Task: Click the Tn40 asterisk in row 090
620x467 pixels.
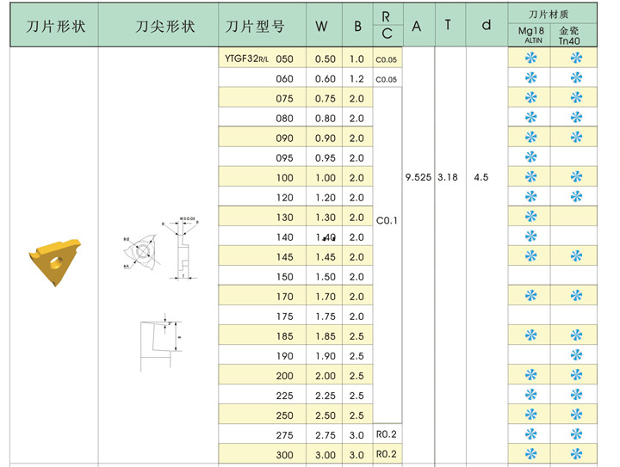Action: [576, 137]
